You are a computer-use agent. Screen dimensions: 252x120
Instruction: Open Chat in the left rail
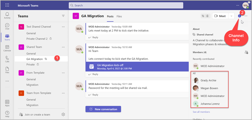pos(7,27)
